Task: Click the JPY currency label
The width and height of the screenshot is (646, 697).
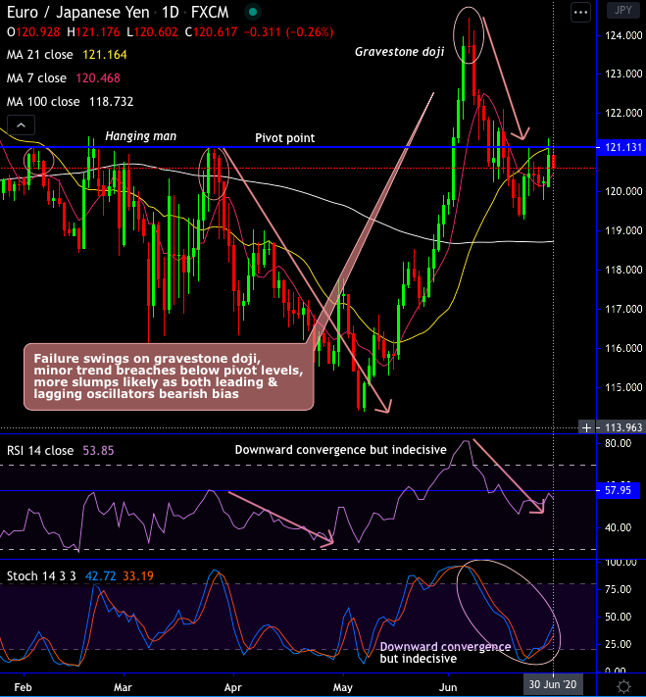Action: click(622, 10)
